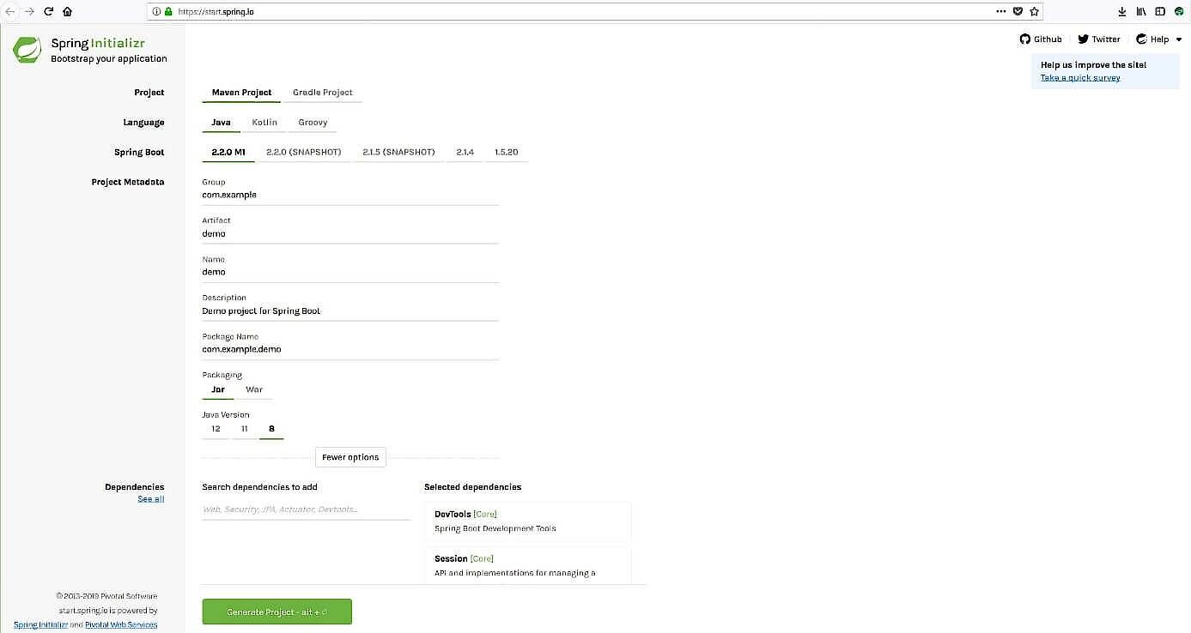Click the Twitter bird icon

(1083, 39)
